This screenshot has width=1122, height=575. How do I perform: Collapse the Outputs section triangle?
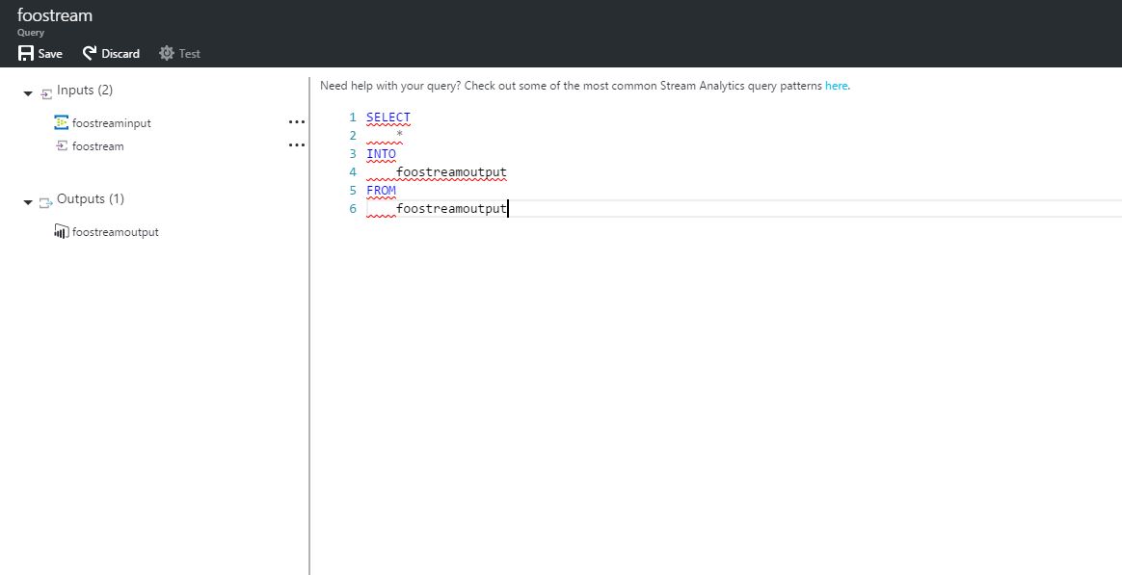click(28, 202)
